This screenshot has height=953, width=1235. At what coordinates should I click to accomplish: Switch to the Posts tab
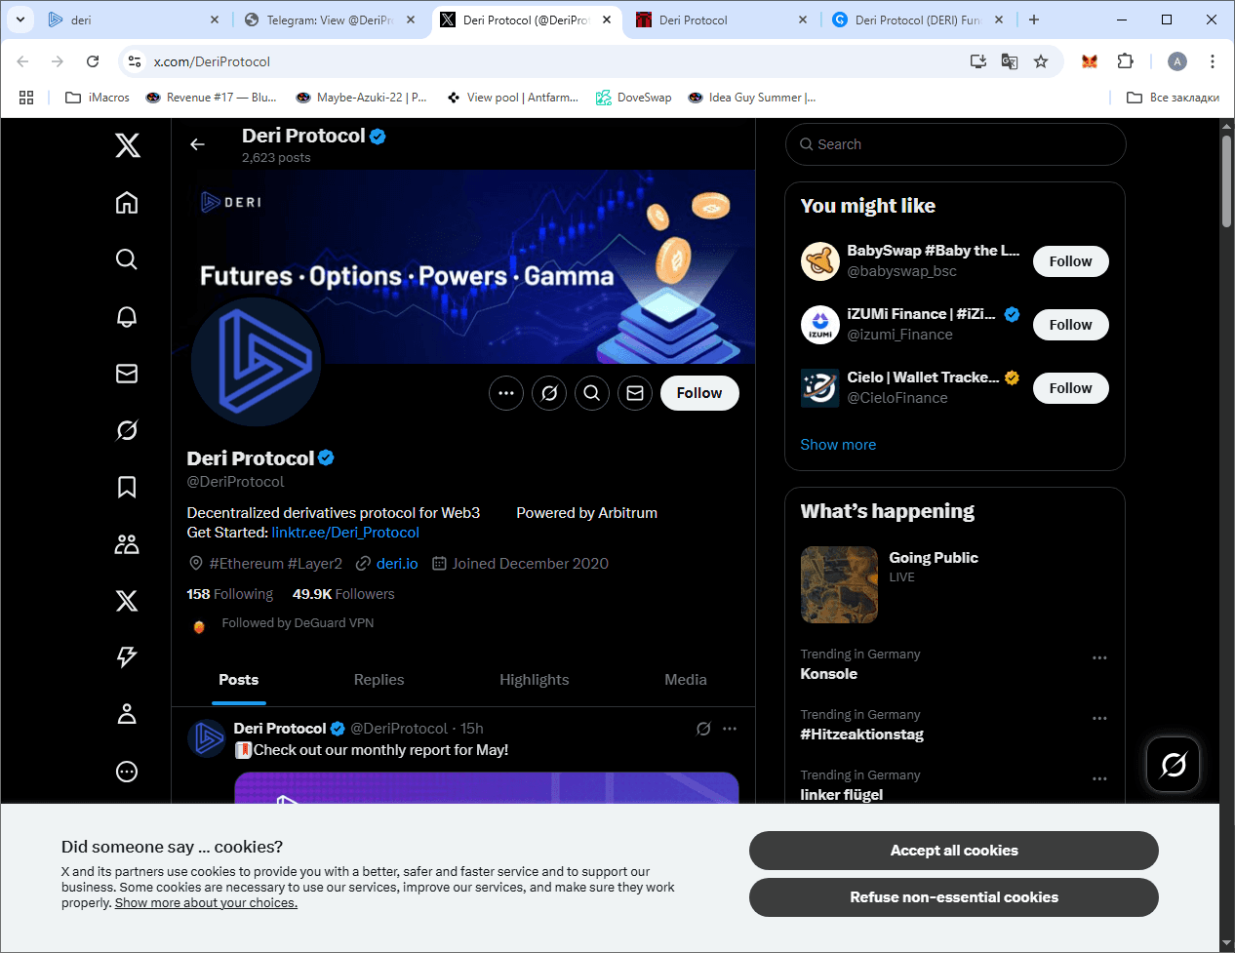point(239,680)
